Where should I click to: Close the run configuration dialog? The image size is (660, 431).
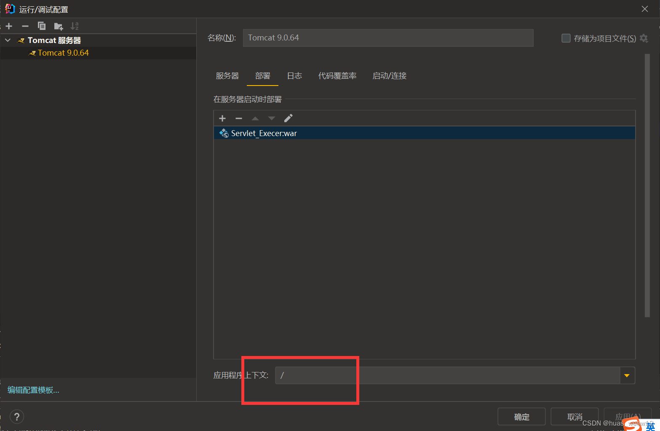click(x=645, y=9)
